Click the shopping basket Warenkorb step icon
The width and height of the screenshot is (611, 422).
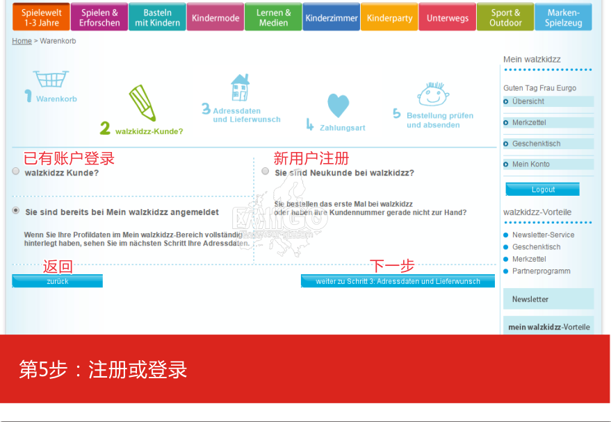point(51,78)
